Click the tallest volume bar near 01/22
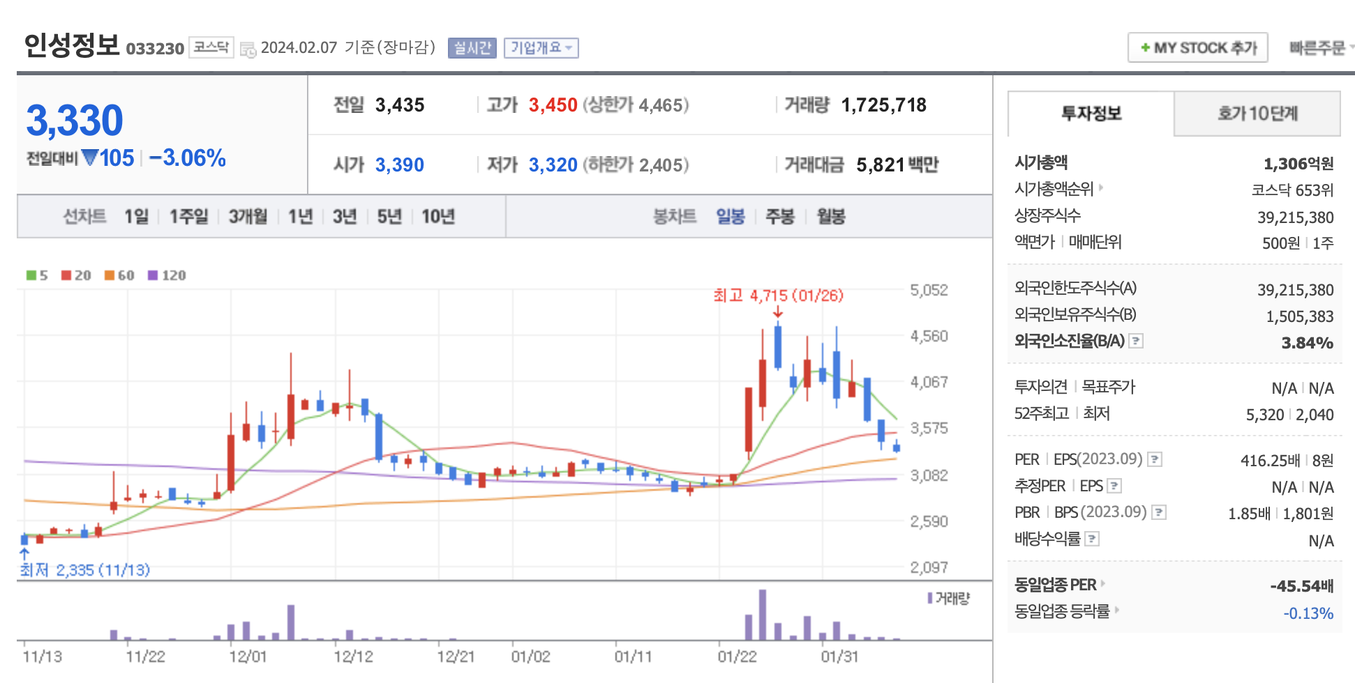Viewport: 1355px width, 683px height. 763,615
